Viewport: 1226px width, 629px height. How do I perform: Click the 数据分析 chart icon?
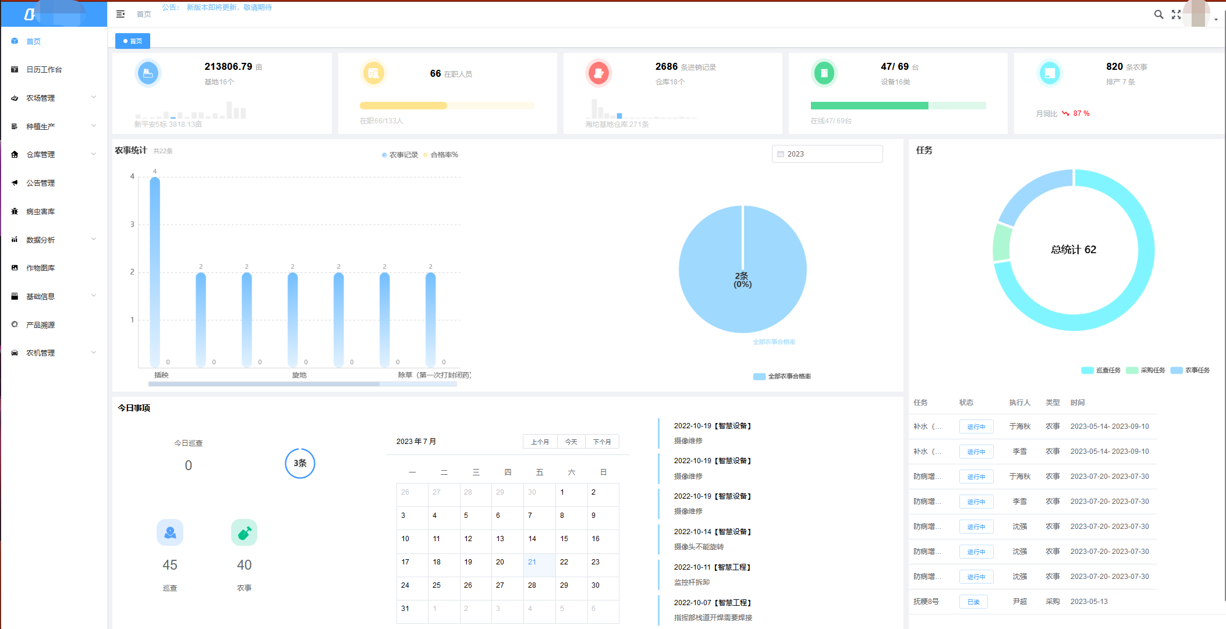coord(15,239)
